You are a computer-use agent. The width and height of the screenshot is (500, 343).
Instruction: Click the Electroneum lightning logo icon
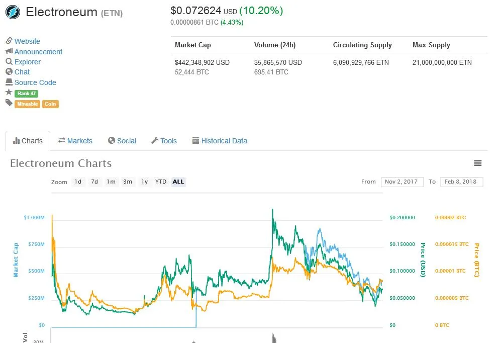[x=13, y=13]
